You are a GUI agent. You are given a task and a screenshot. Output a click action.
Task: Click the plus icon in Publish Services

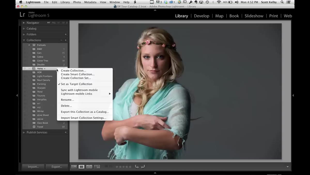click(x=66, y=132)
